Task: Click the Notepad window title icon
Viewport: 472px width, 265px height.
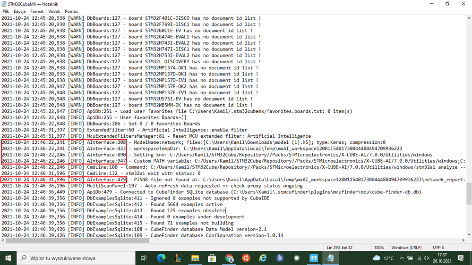Action: (4, 4)
